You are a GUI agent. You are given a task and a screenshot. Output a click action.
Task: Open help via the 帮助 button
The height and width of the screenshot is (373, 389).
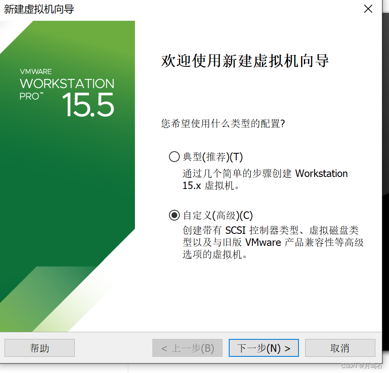[40, 348]
